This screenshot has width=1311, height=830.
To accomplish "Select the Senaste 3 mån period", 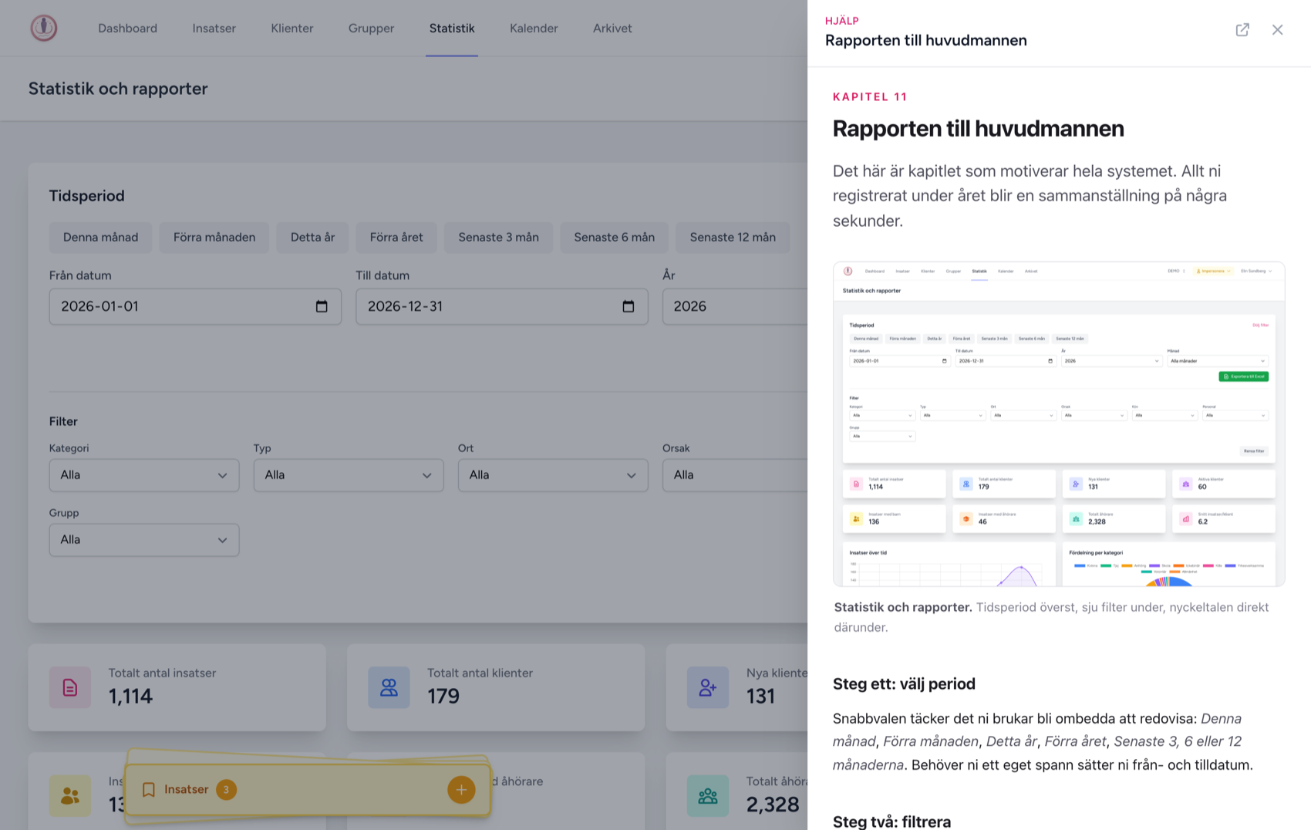I will coord(498,238).
